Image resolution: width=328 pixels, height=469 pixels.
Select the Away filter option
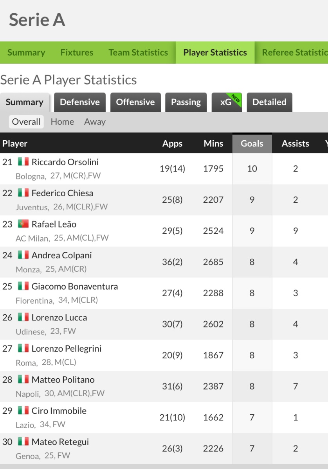95,122
